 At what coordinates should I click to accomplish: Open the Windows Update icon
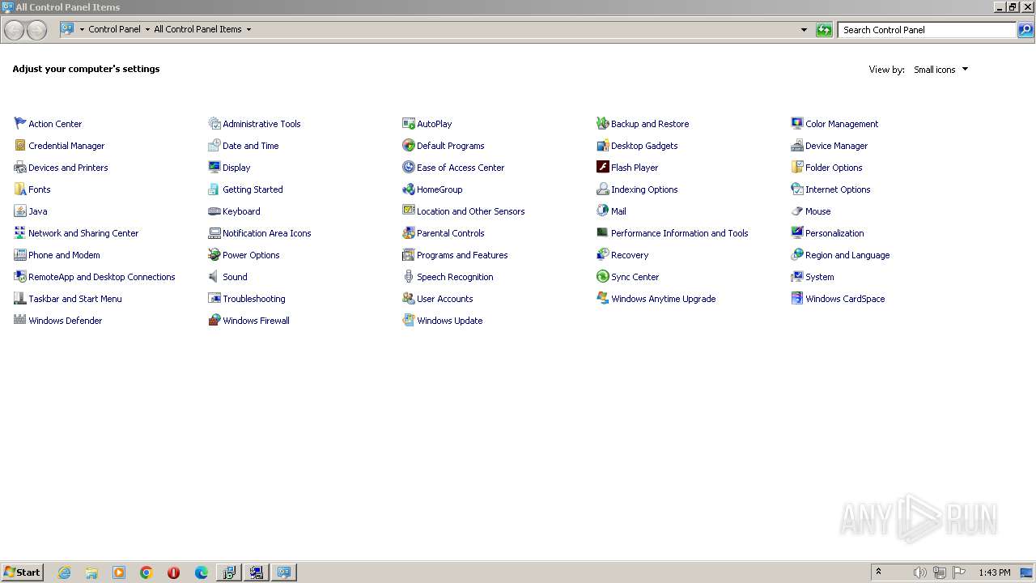(x=409, y=321)
